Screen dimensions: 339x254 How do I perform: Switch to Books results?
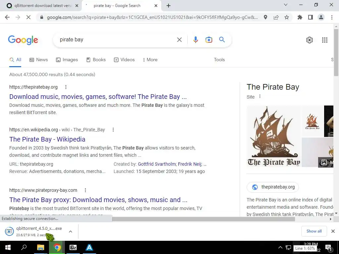[x=96, y=60]
